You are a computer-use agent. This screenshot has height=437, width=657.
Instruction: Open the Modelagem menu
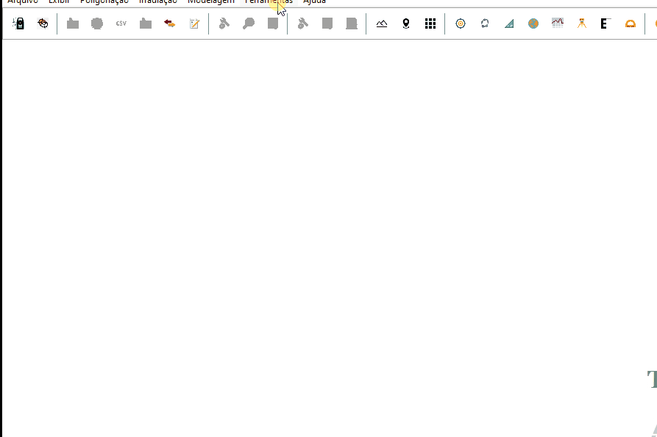coord(211,1)
